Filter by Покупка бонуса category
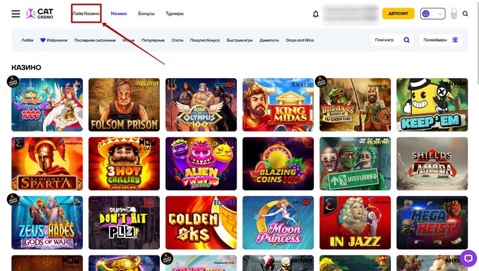 point(205,40)
